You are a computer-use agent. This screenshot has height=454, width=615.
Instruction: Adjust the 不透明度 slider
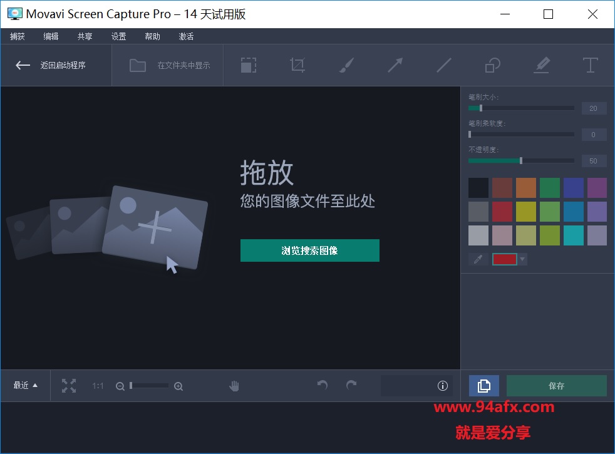click(x=521, y=161)
